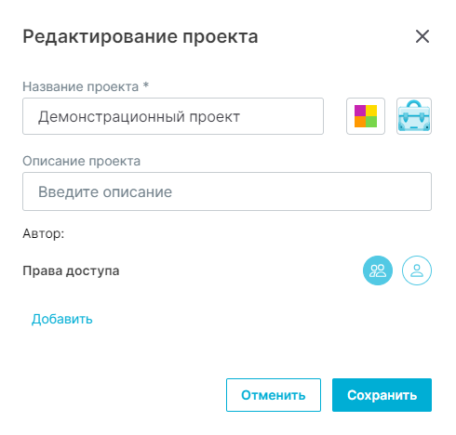Close the project editing dialog

point(422,36)
